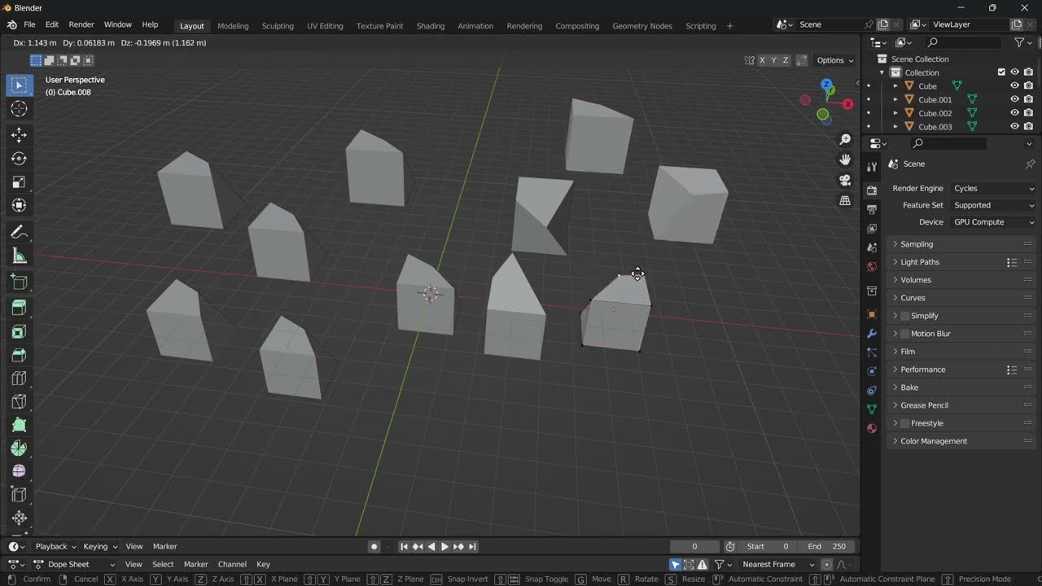1042x586 pixels.
Task: Open the Nearest Frame dropdown
Action: pos(779,564)
